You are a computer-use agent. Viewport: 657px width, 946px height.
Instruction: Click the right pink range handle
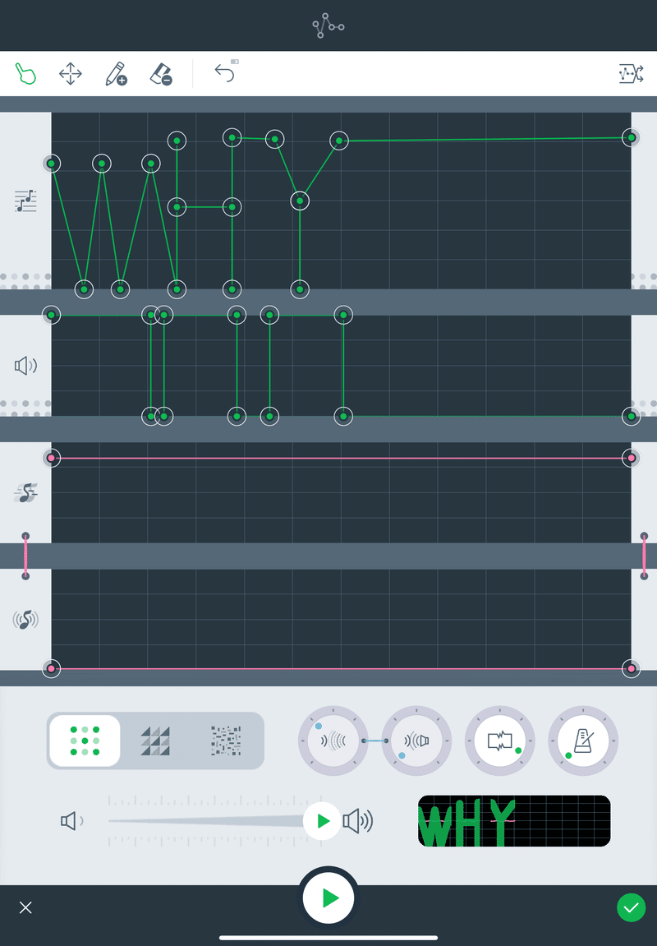point(644,556)
